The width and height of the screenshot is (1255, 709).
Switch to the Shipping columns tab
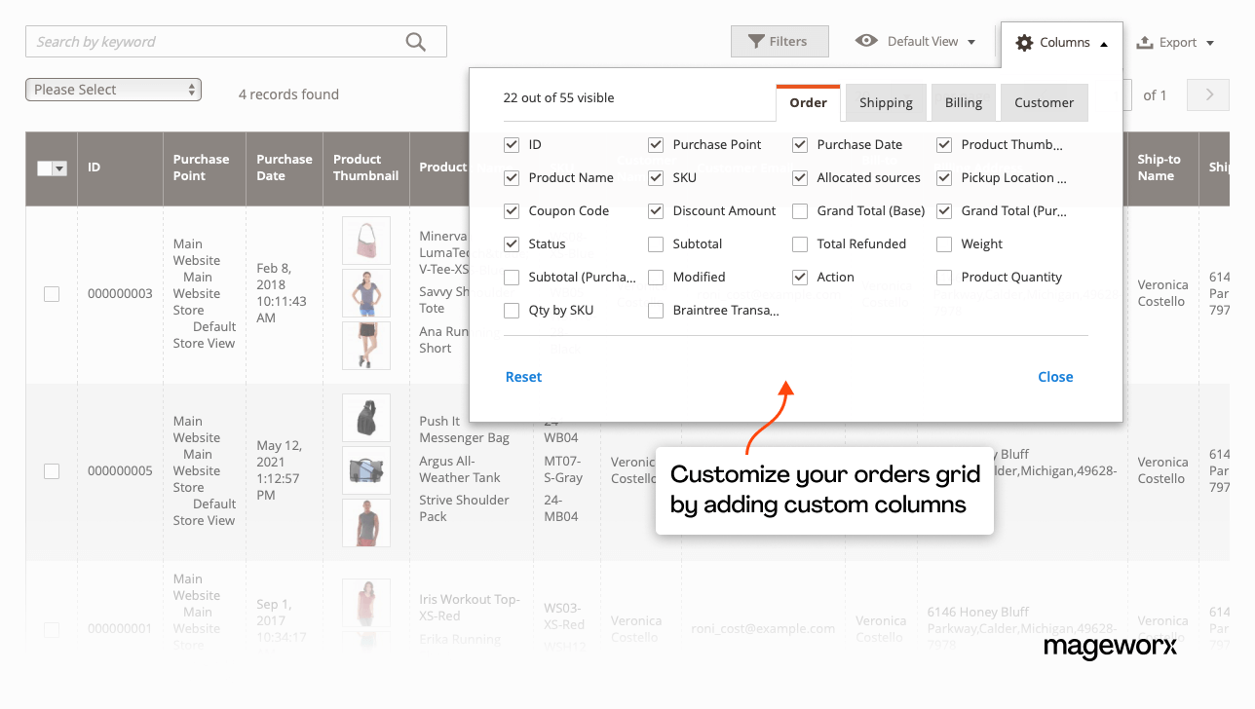tap(885, 101)
